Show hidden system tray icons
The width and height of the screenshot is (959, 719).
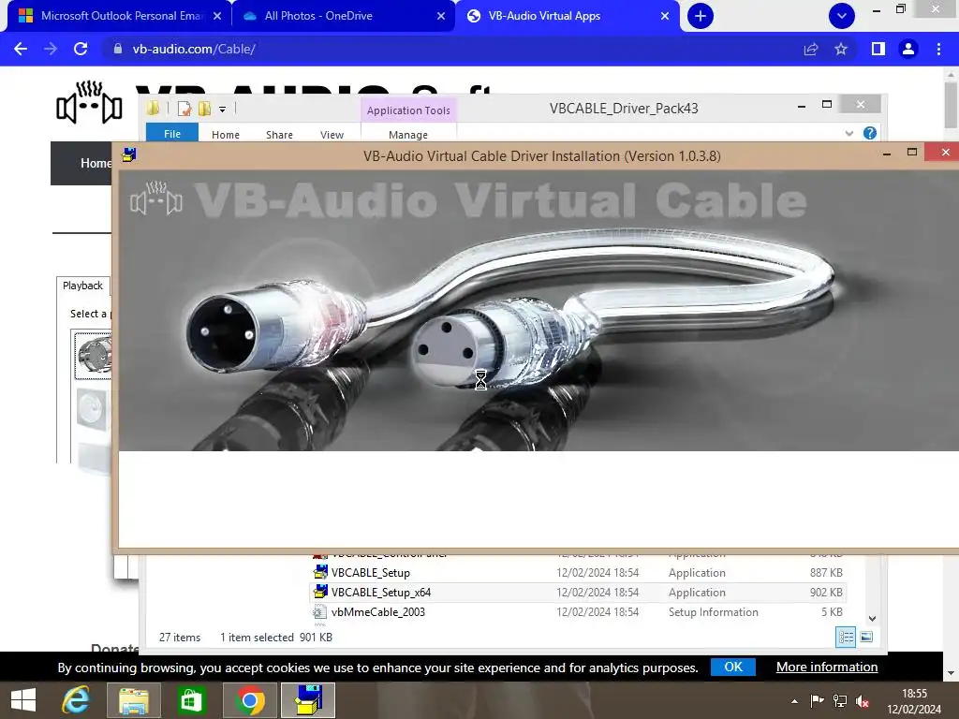pos(794,701)
